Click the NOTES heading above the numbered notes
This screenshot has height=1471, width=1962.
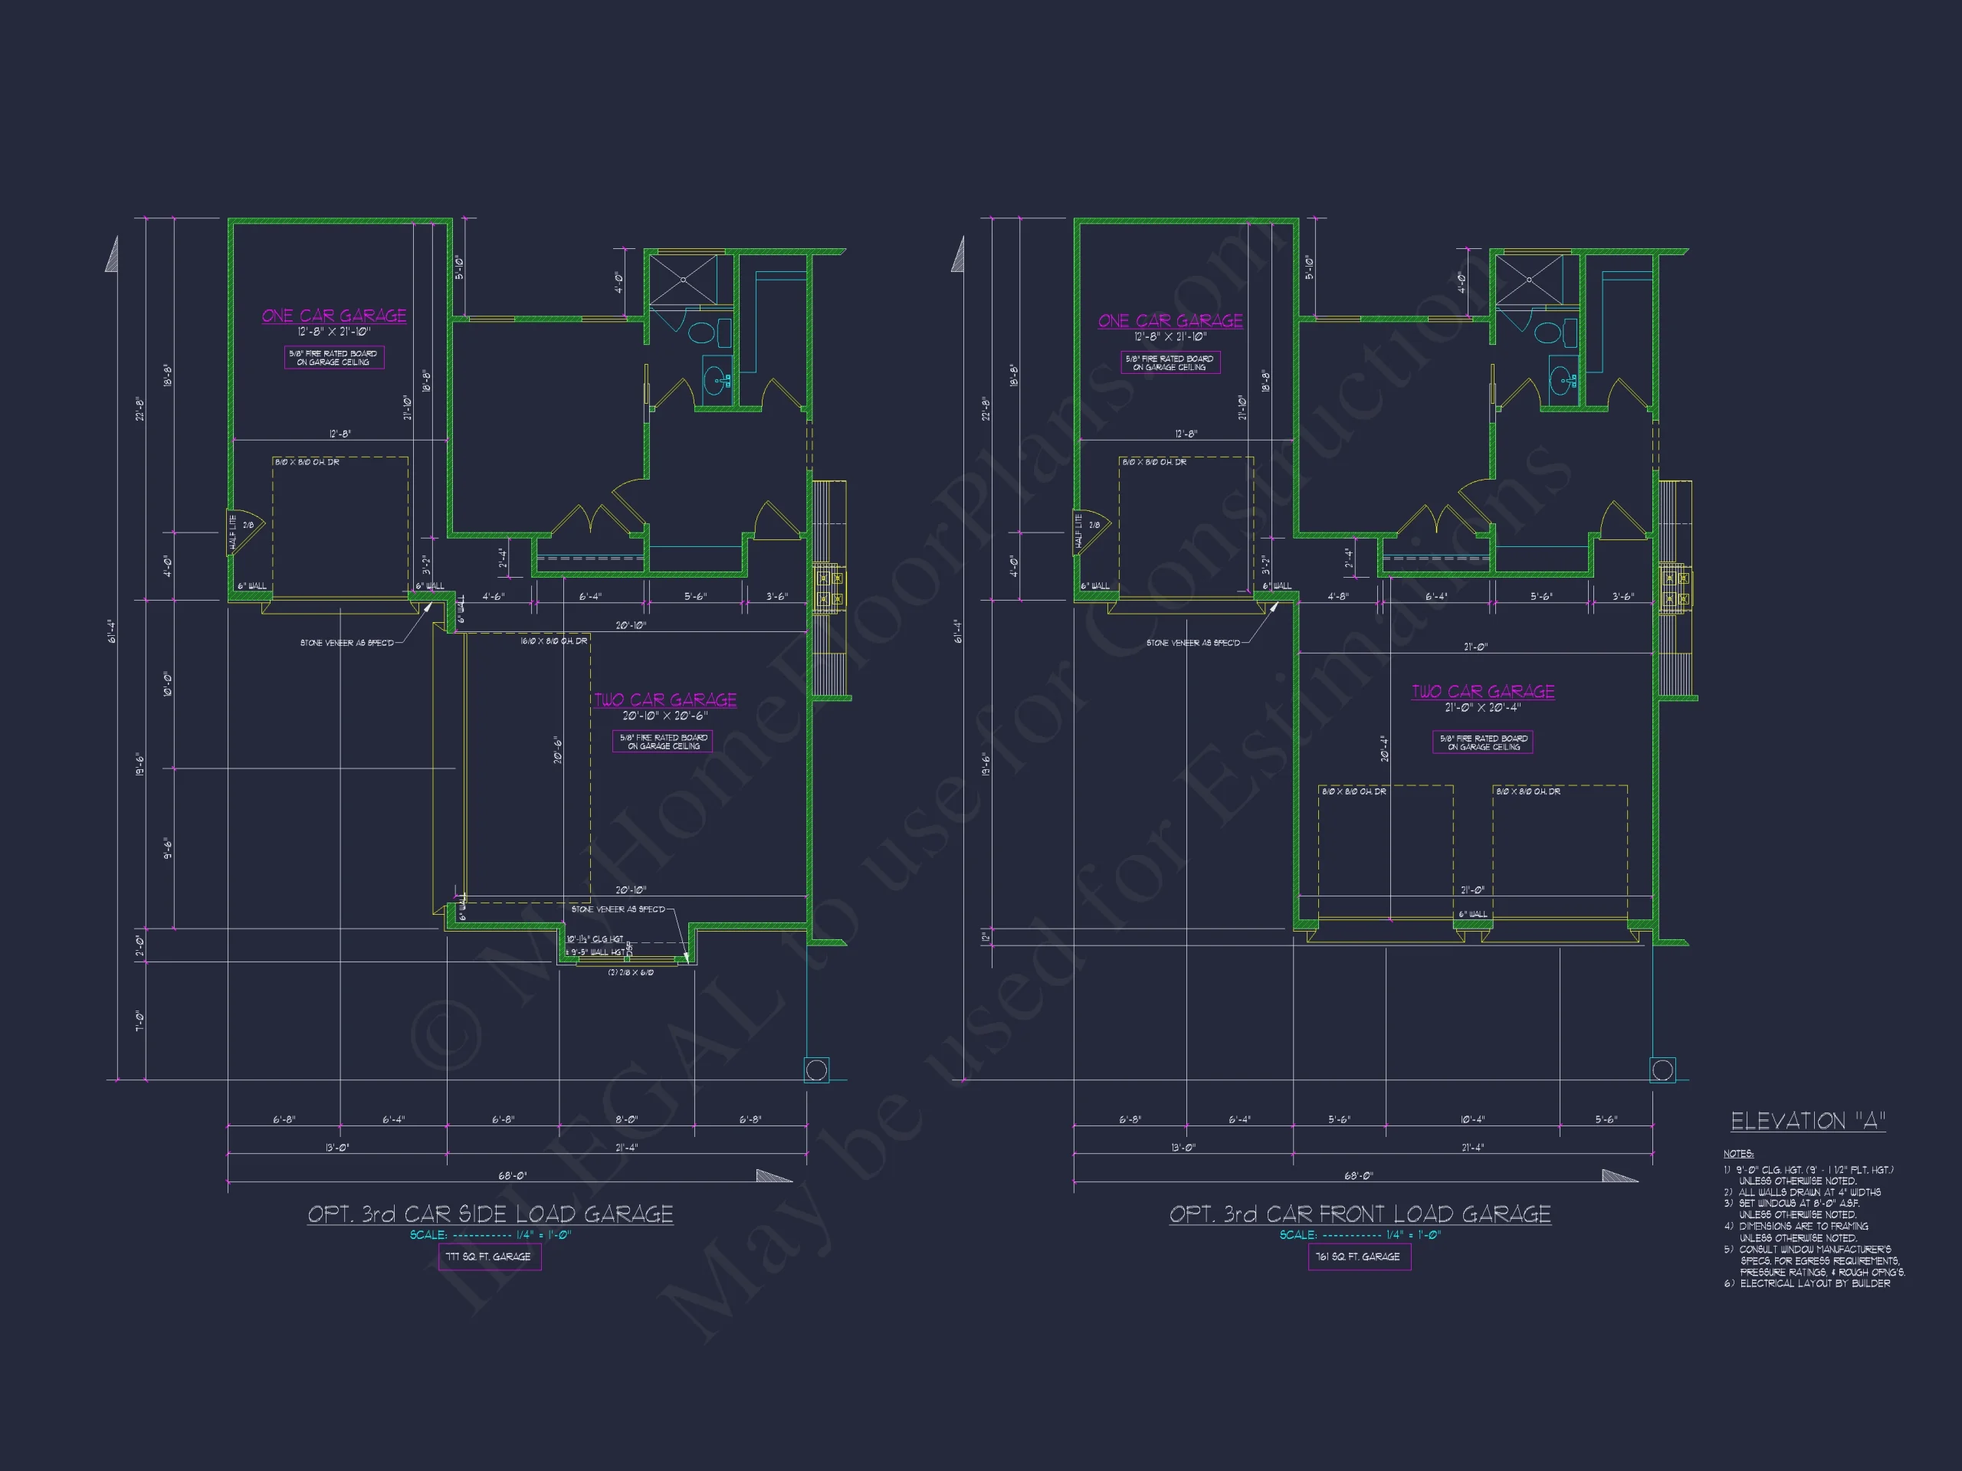tap(1738, 1154)
